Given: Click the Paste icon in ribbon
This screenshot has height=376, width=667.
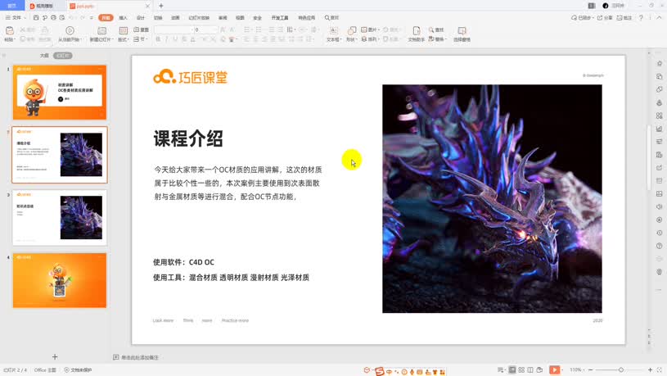Looking at the screenshot, I should (9, 30).
